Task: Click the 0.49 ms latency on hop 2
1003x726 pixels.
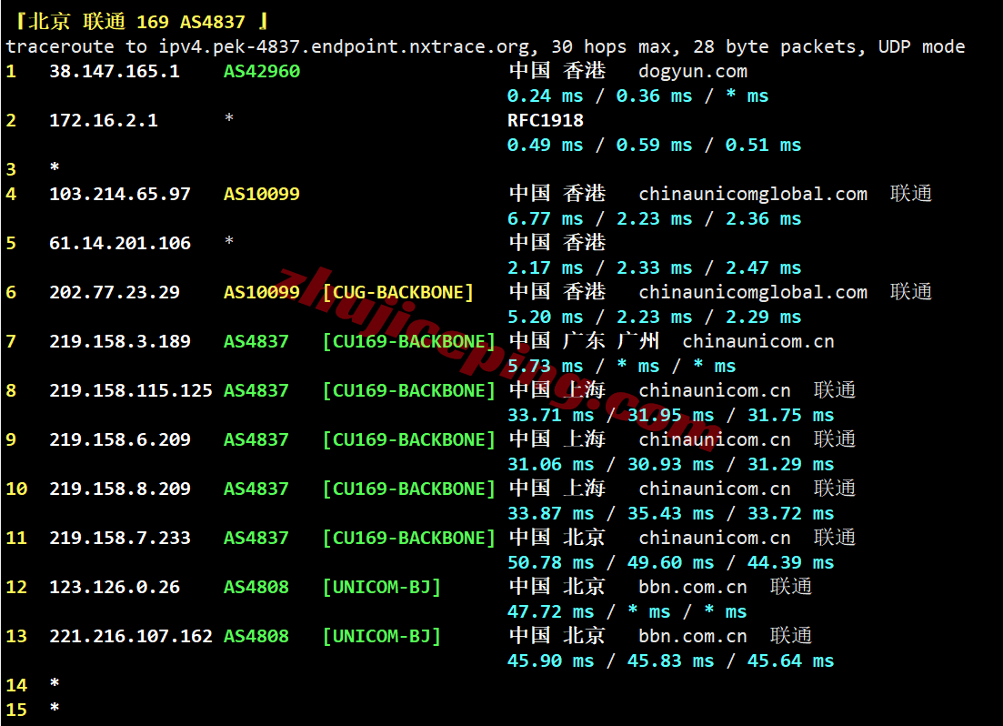Action: coord(545,146)
